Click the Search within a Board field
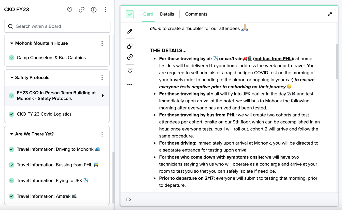Screen dimensions: 342x210 pyautogui.click(x=57, y=26)
